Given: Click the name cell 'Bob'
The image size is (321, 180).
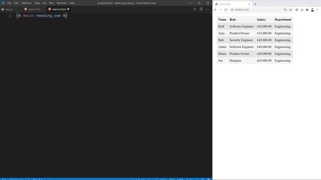Looking at the screenshot, I should [221, 40].
